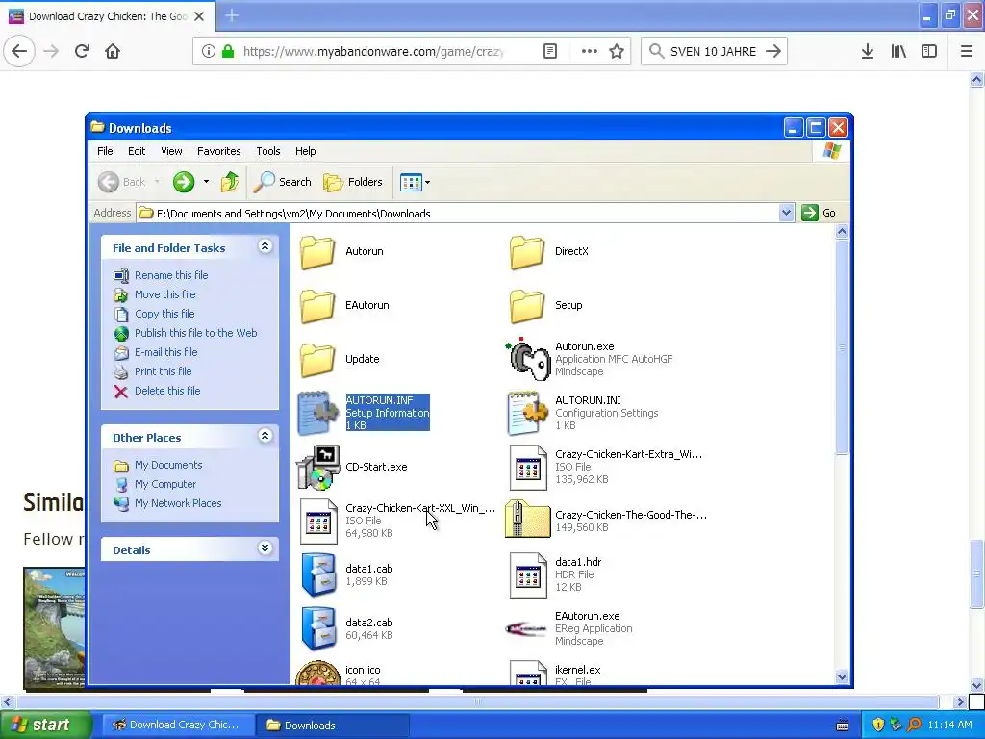Click Explorer's green Forward arrow button
Screen dimensions: 985x739
(184, 182)
